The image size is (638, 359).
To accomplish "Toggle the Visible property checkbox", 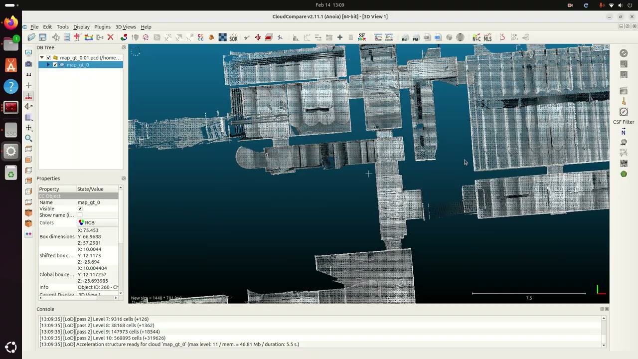I will click(x=80, y=209).
